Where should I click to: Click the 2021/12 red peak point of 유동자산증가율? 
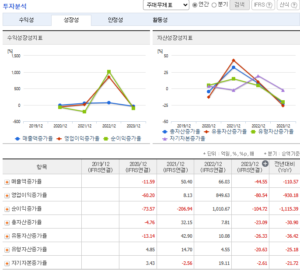pyautogui.click(x=234, y=60)
